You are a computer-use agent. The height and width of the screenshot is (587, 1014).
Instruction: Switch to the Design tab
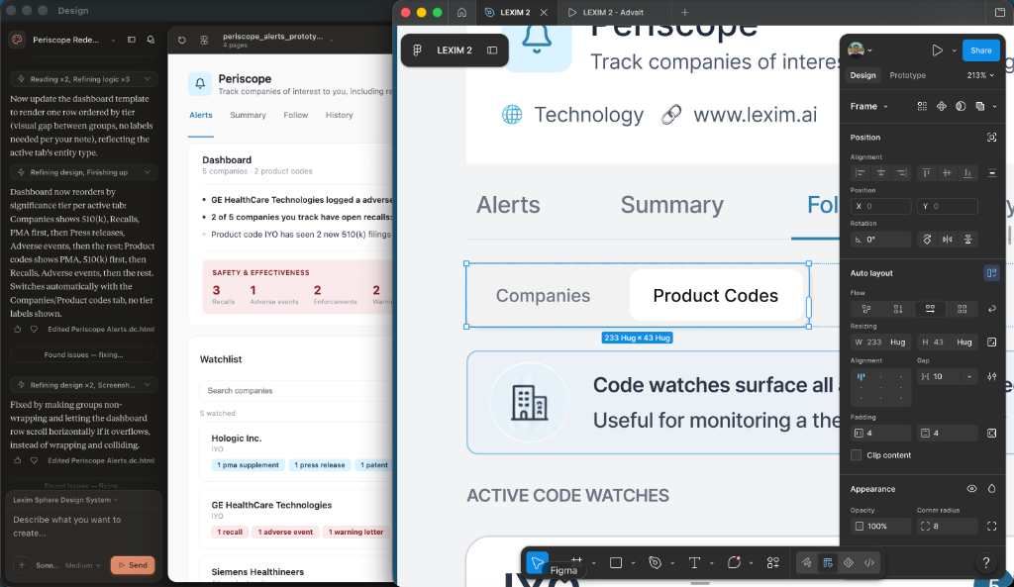(862, 75)
